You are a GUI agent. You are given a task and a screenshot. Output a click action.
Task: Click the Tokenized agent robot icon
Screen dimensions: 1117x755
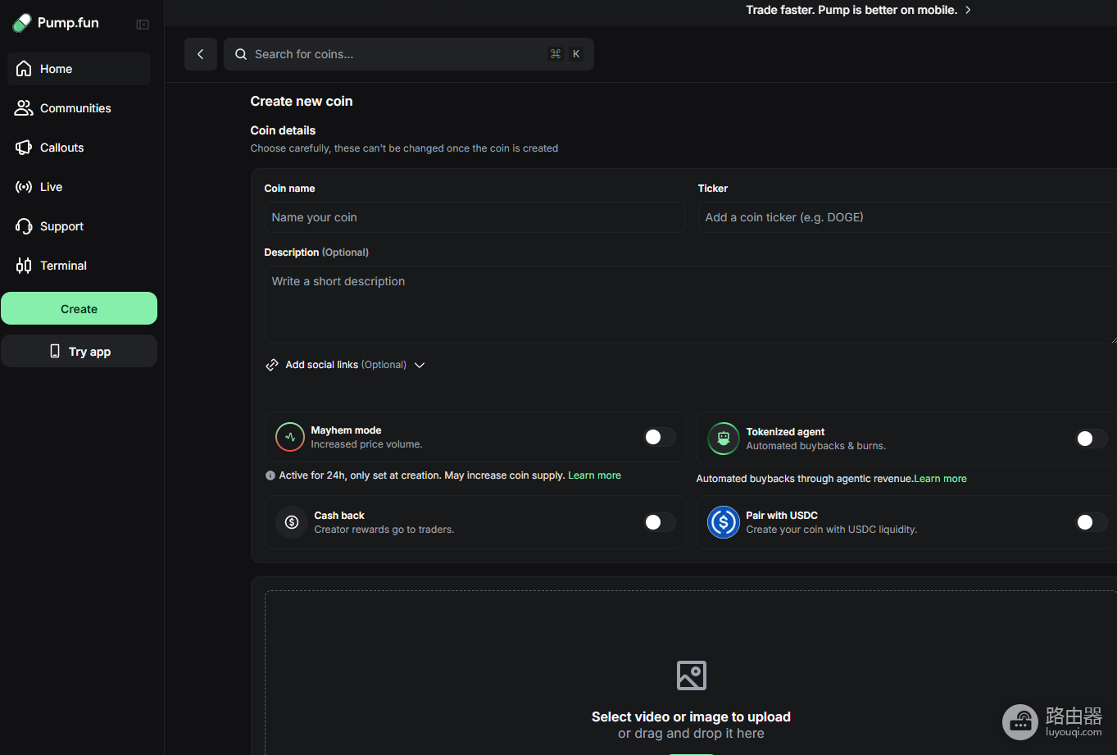click(724, 439)
